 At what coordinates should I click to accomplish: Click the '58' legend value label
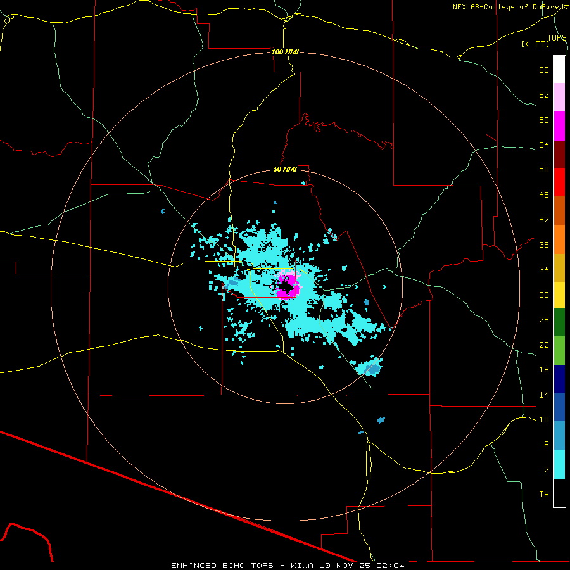[x=544, y=120]
